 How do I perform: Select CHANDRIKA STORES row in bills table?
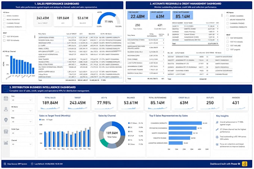click(x=200, y=71)
